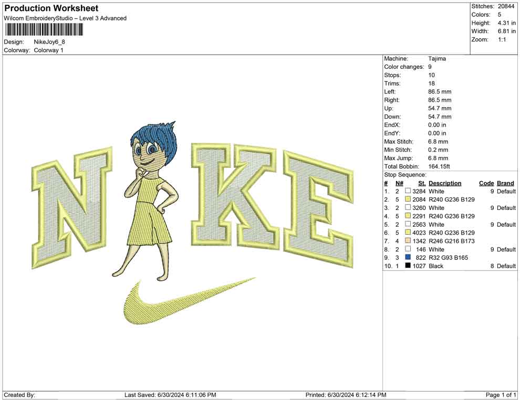Image resolution: width=520 pixels, height=400 pixels.
Task: Click the letter E in the embroidery design
Action: click(318, 209)
